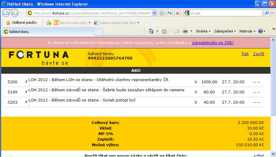
Task: Open Help question mark menu
Action: (261, 31)
